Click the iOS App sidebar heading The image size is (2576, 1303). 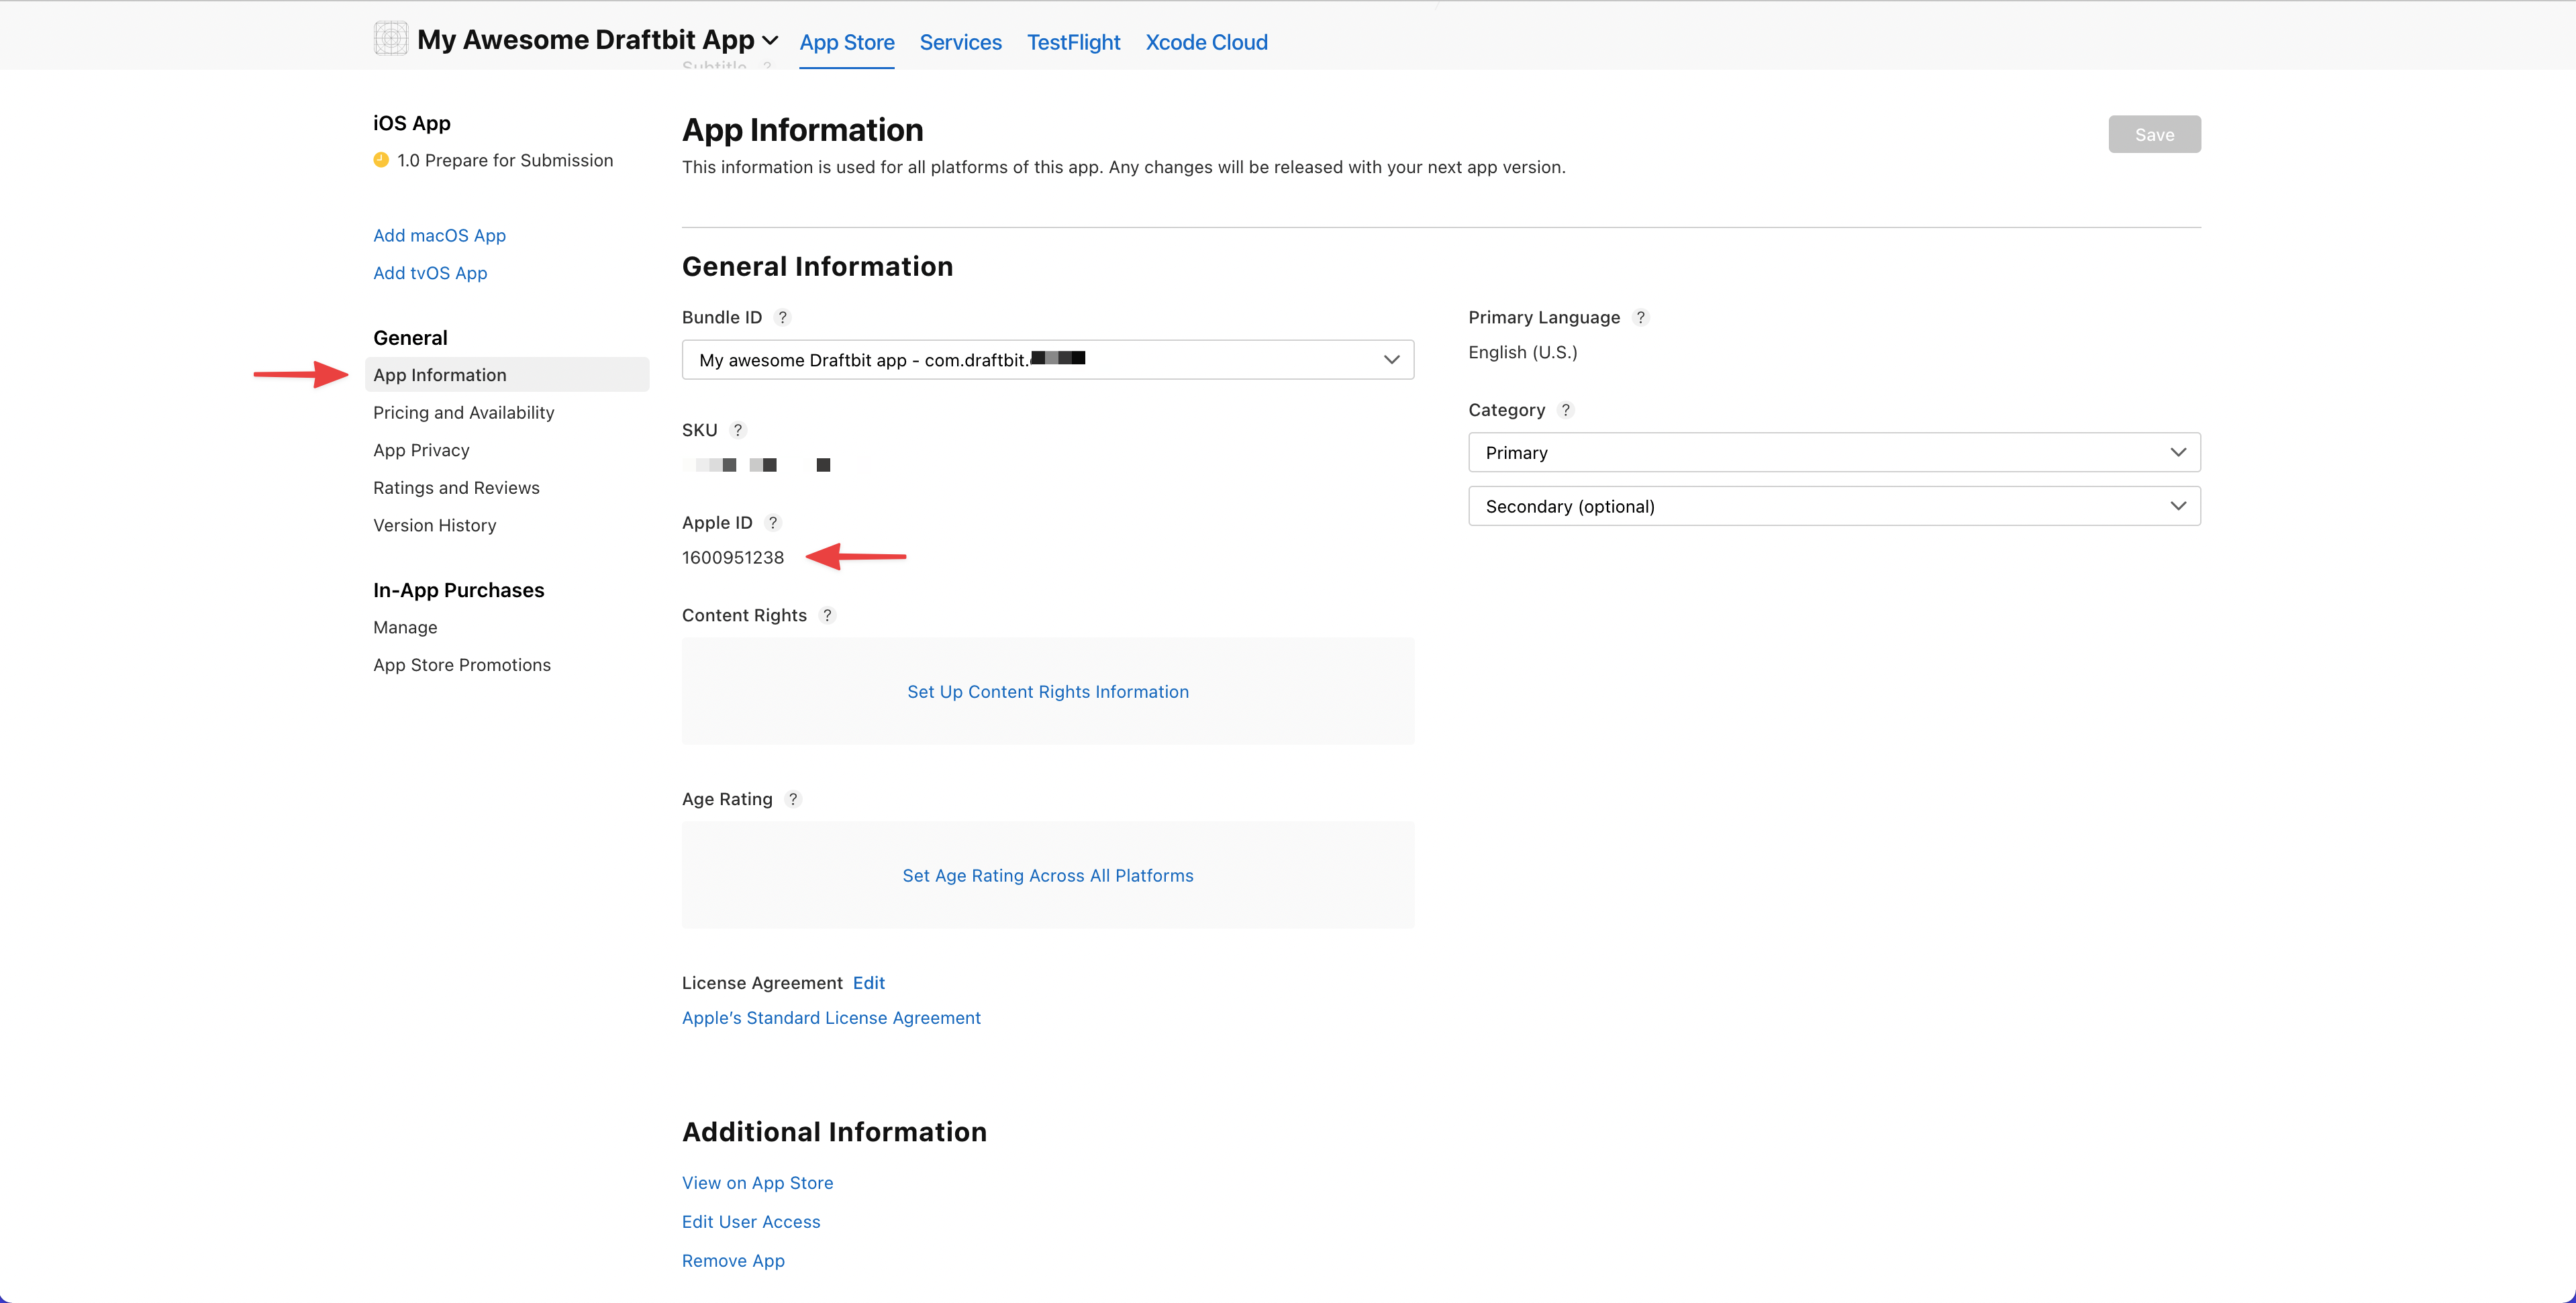point(411,123)
